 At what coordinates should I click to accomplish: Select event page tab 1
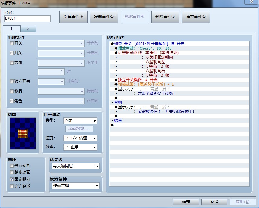(12, 29)
